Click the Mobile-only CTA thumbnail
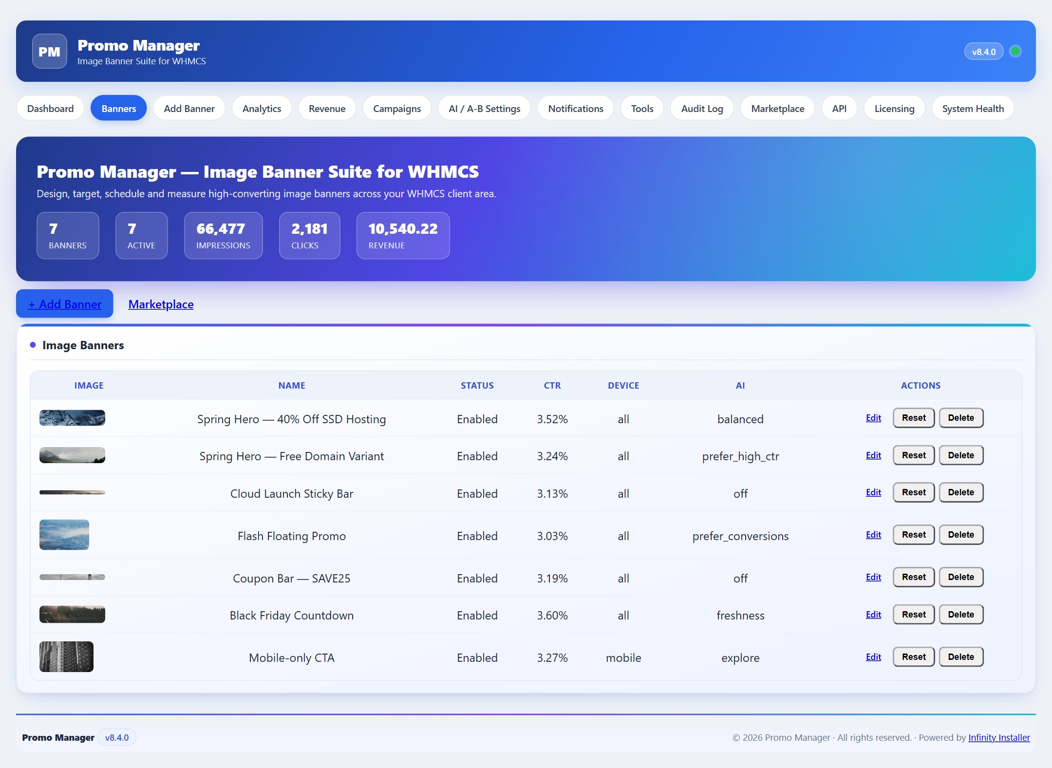 tap(66, 656)
